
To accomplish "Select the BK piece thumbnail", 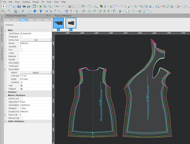I will pyautogui.click(x=71, y=23).
